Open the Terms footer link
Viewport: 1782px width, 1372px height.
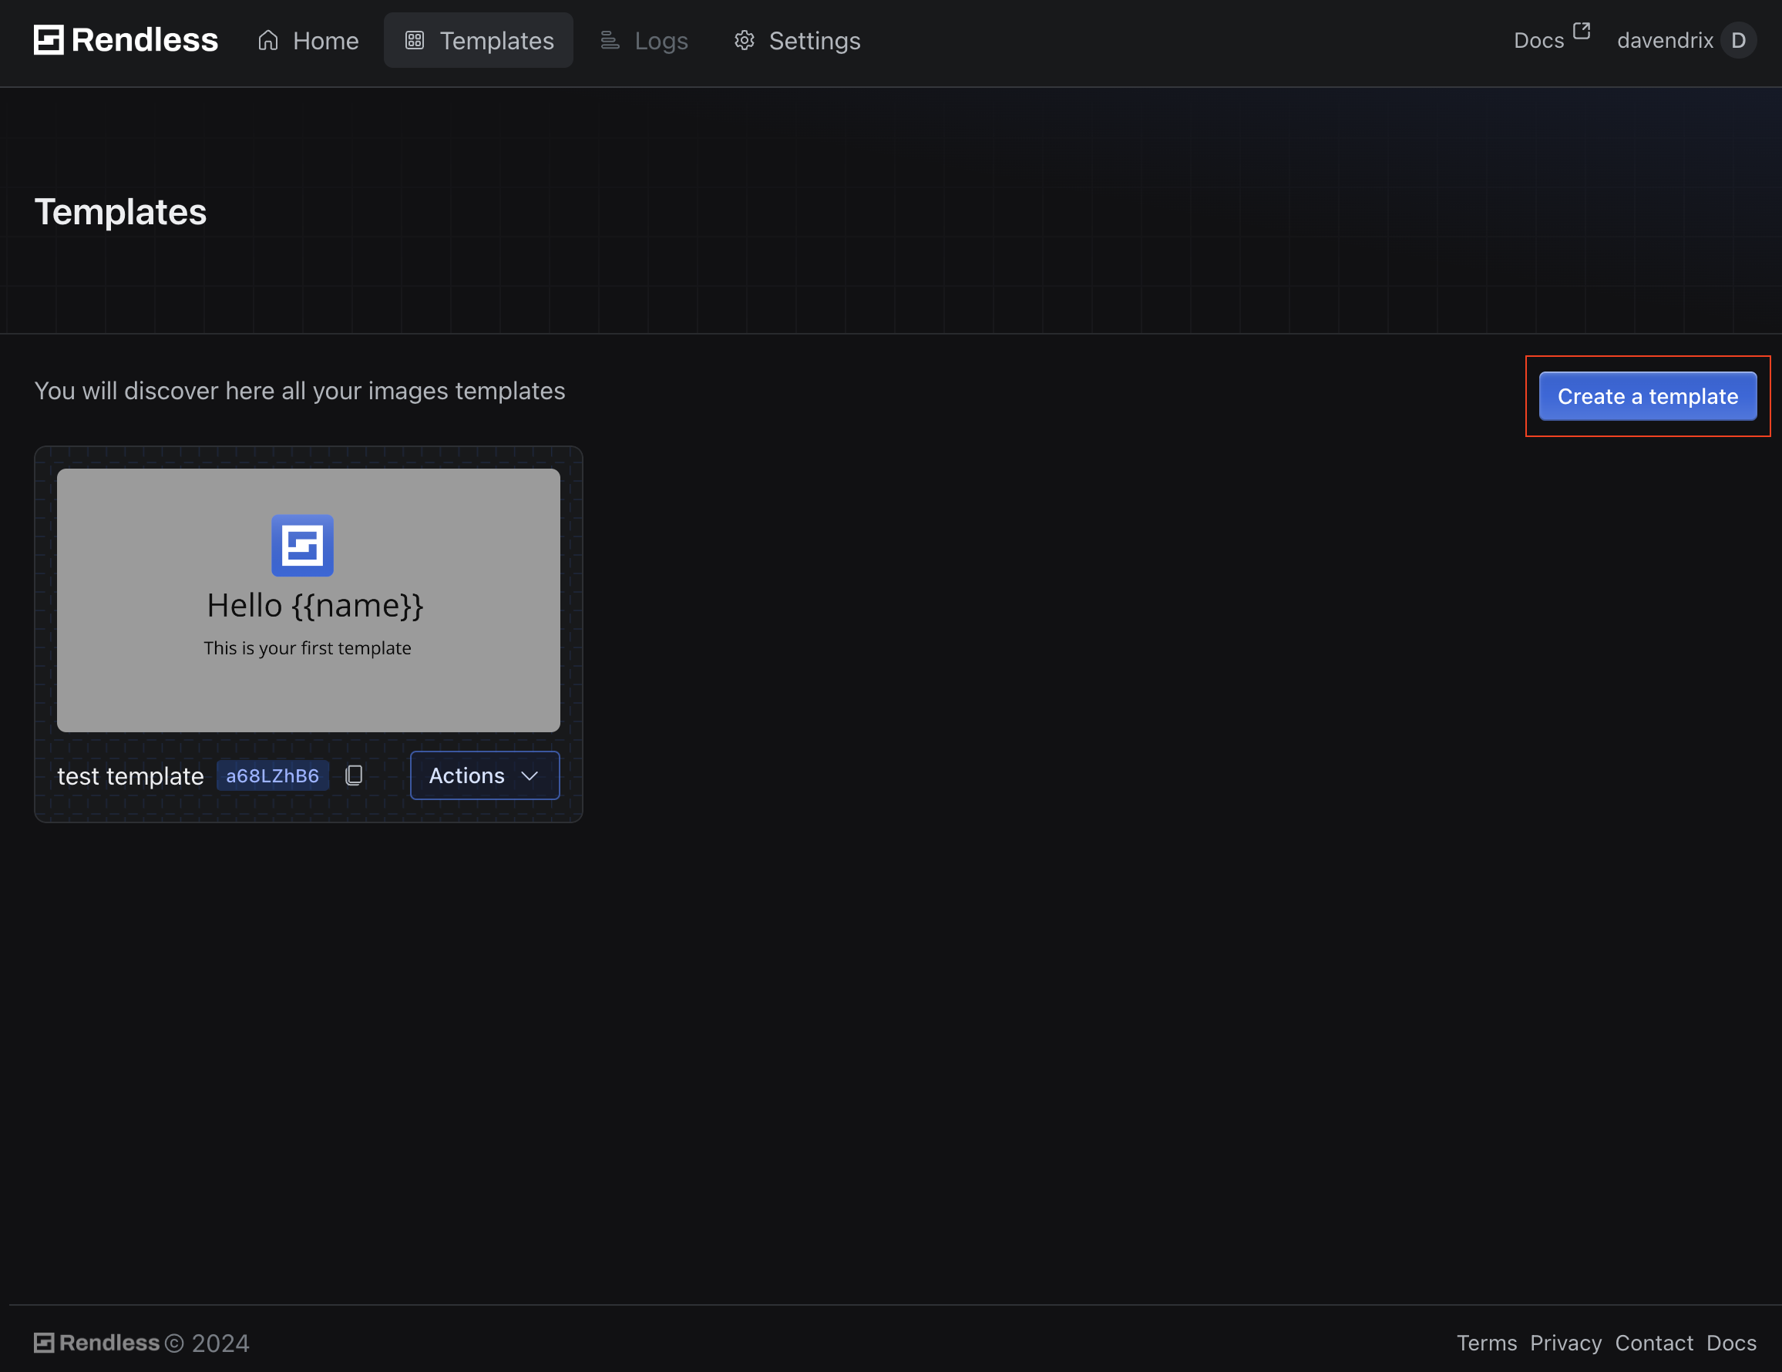tap(1486, 1343)
